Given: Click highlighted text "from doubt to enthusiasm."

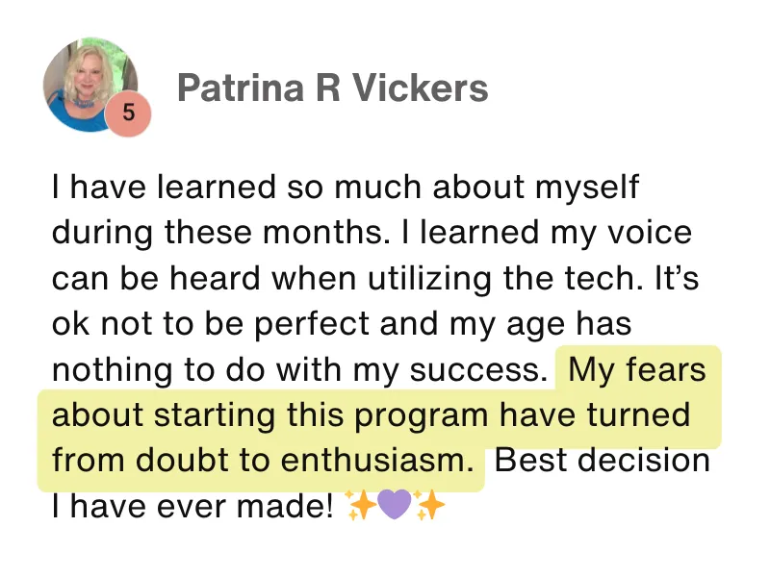Looking at the screenshot, I should pos(263,461).
